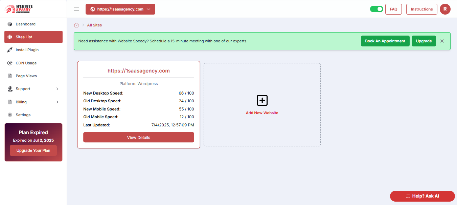Click the 66 / 100 speed value

click(186, 93)
